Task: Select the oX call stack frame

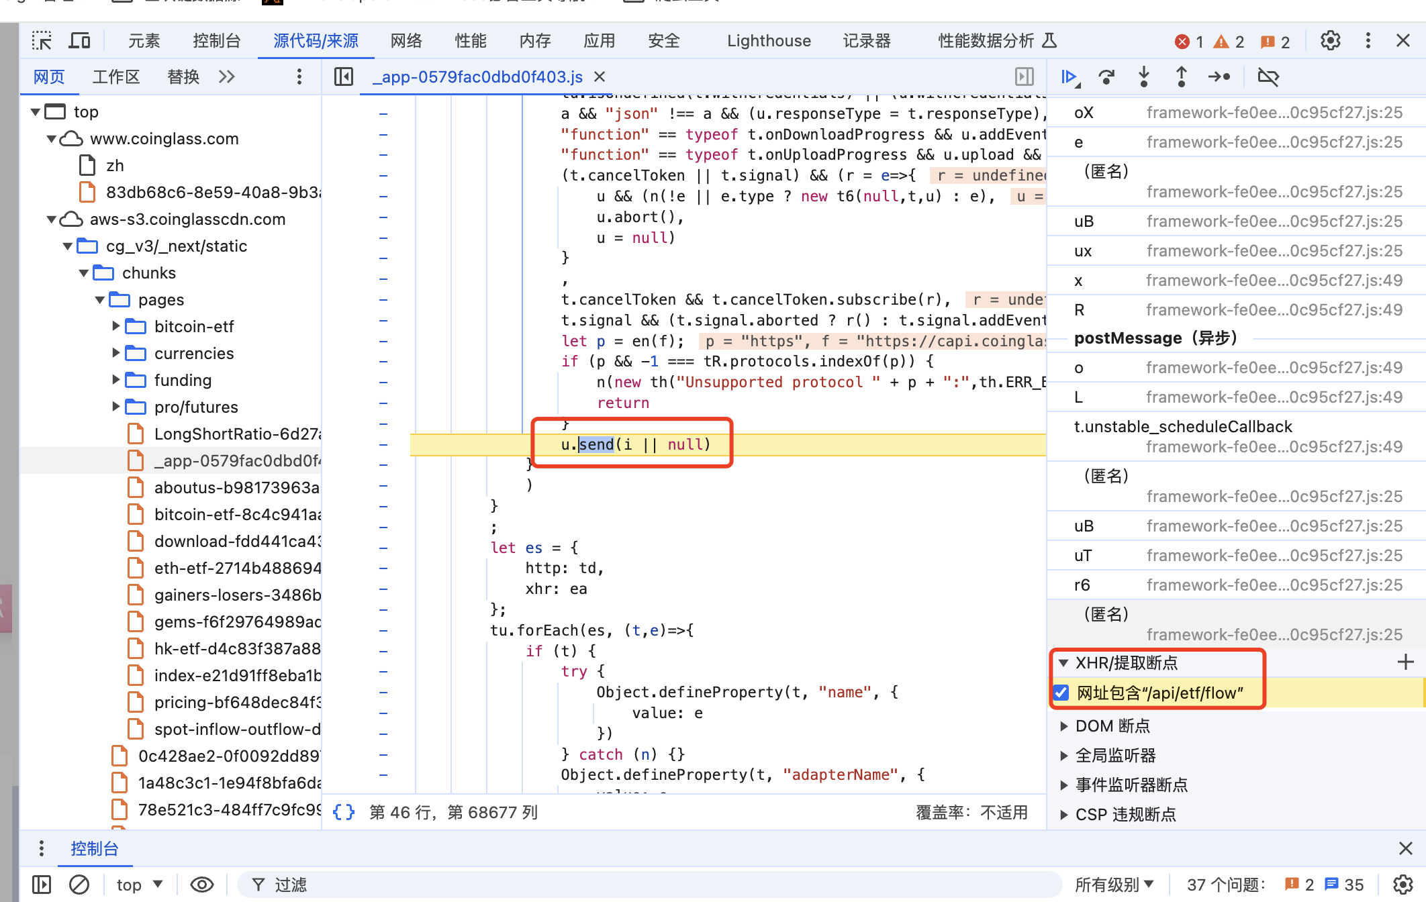Action: click(x=1236, y=113)
